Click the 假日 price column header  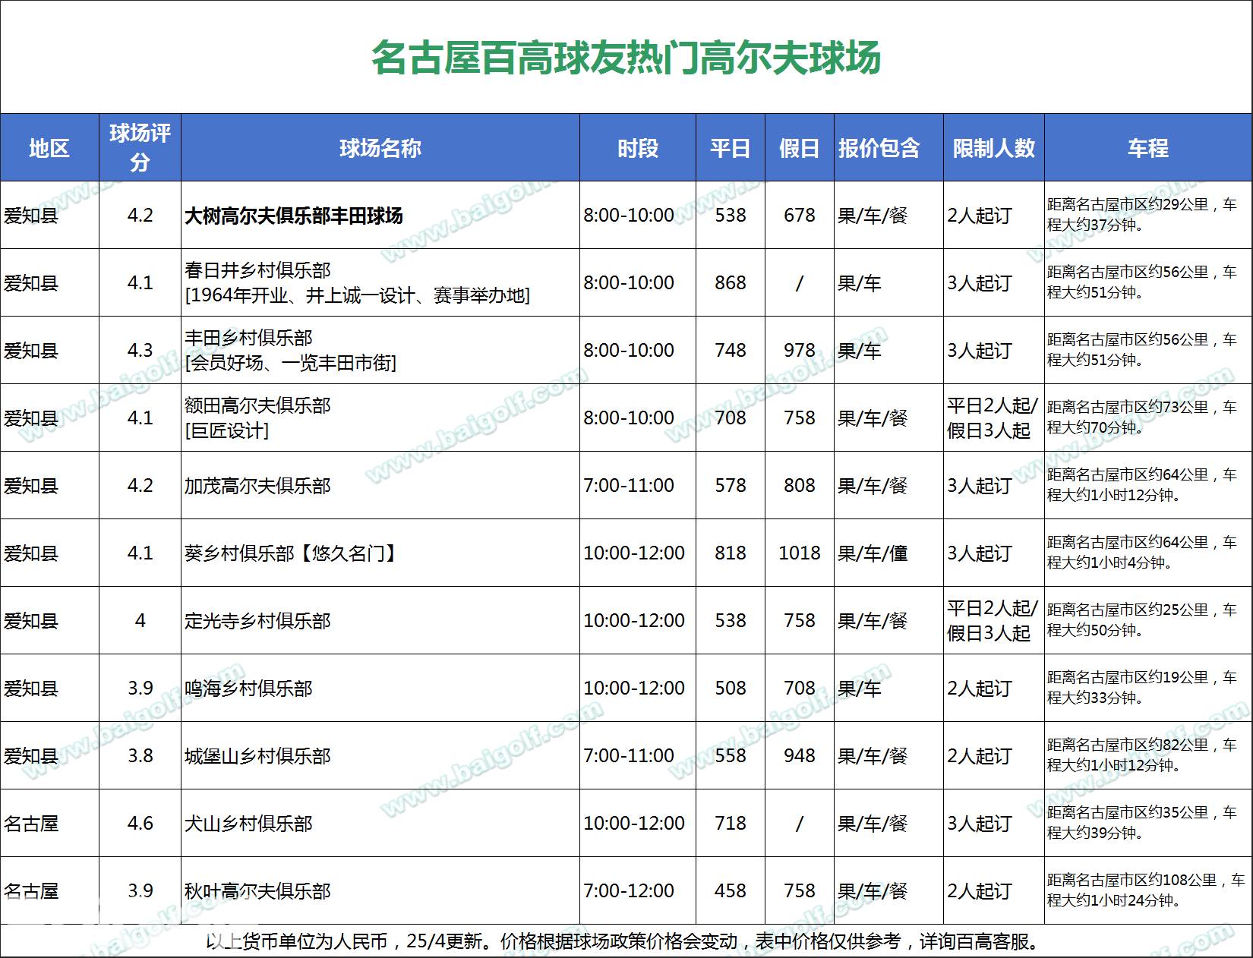(799, 148)
